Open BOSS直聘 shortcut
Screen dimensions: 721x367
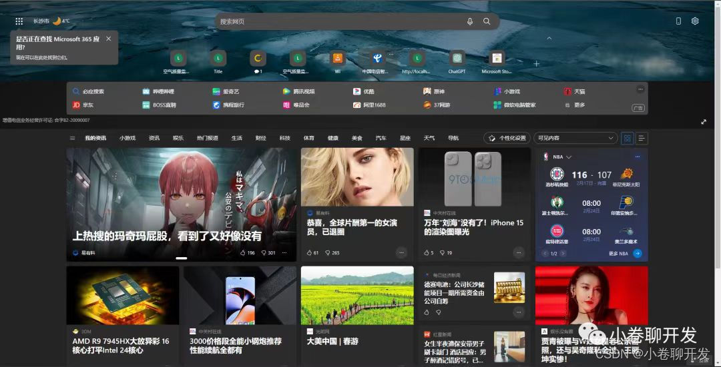[159, 105]
